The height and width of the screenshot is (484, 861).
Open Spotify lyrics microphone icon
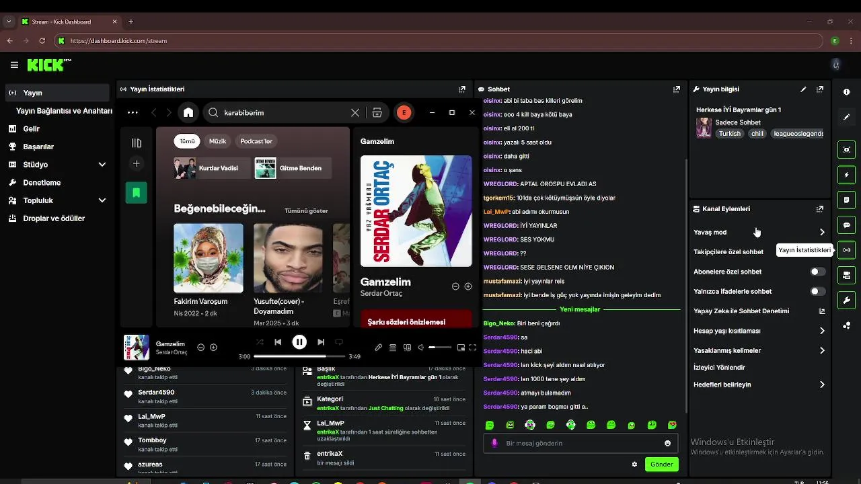click(379, 348)
